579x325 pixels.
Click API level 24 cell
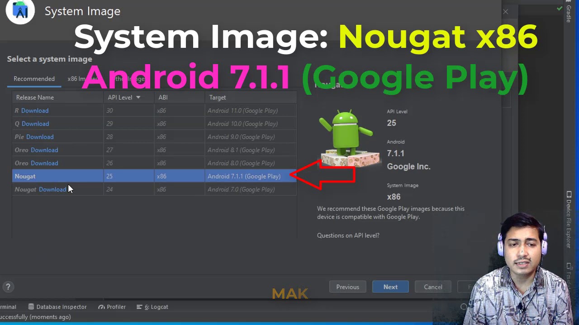tap(129, 190)
